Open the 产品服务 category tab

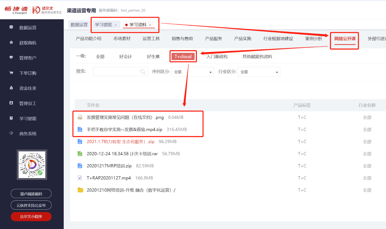coord(213,39)
